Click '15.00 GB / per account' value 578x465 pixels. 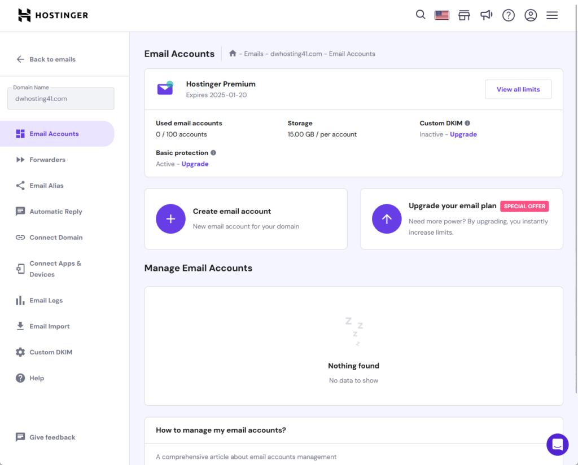[x=322, y=134]
